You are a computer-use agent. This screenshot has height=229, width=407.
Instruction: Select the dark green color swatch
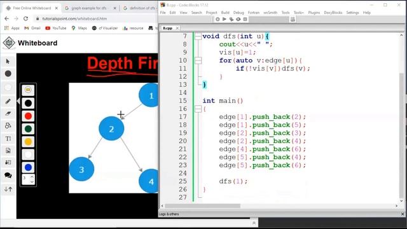click(28, 128)
